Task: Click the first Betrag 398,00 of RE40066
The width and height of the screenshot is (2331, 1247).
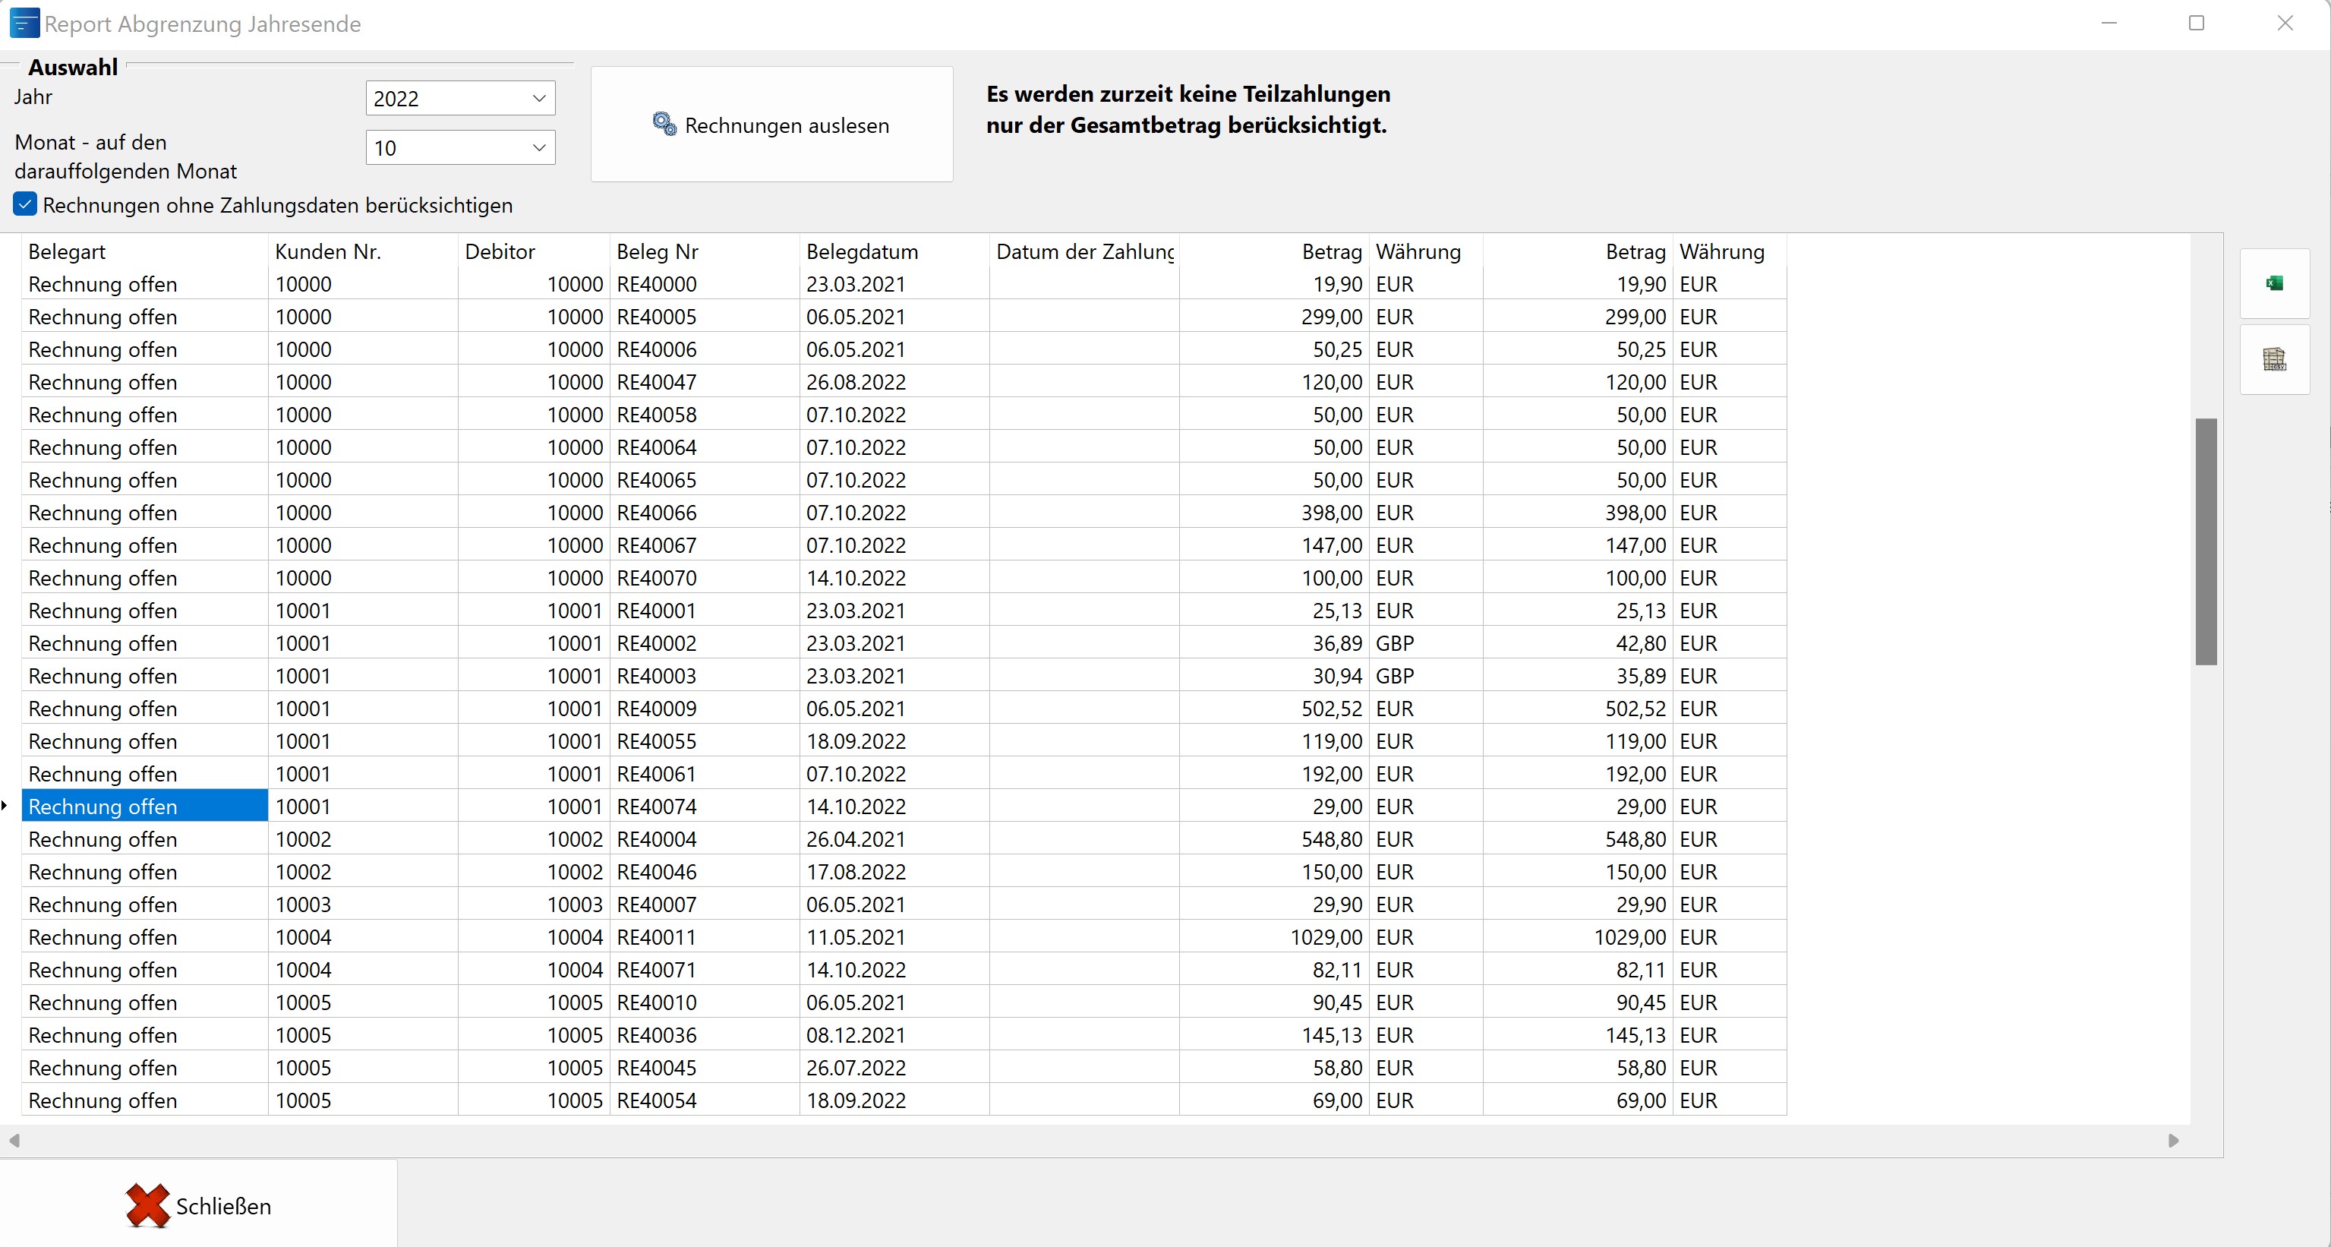Action: click(1274, 512)
